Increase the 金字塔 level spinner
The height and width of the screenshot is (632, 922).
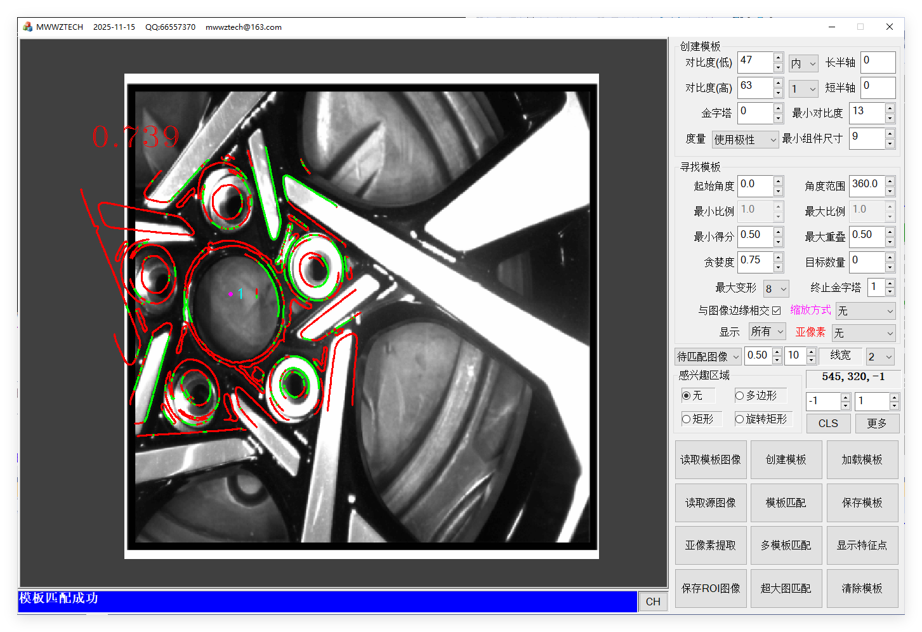click(778, 109)
